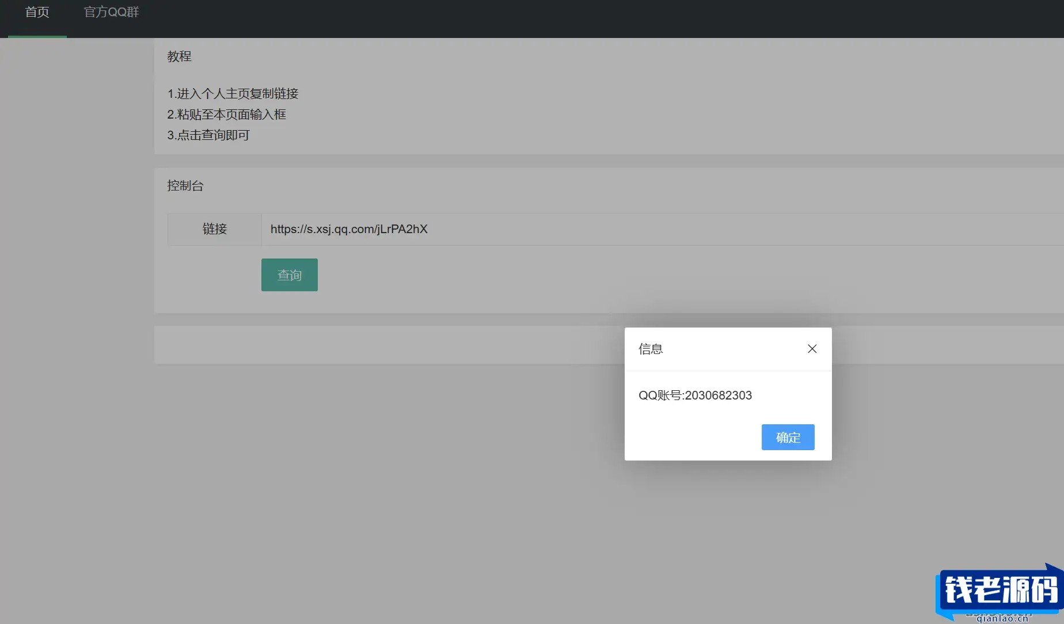Click the 信息 dialog title
The height and width of the screenshot is (624, 1064).
pos(651,349)
